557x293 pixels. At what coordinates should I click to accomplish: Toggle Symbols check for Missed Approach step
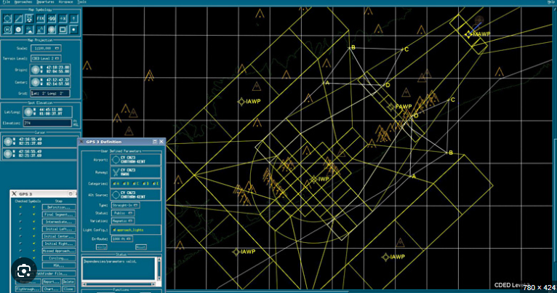pos(34,251)
